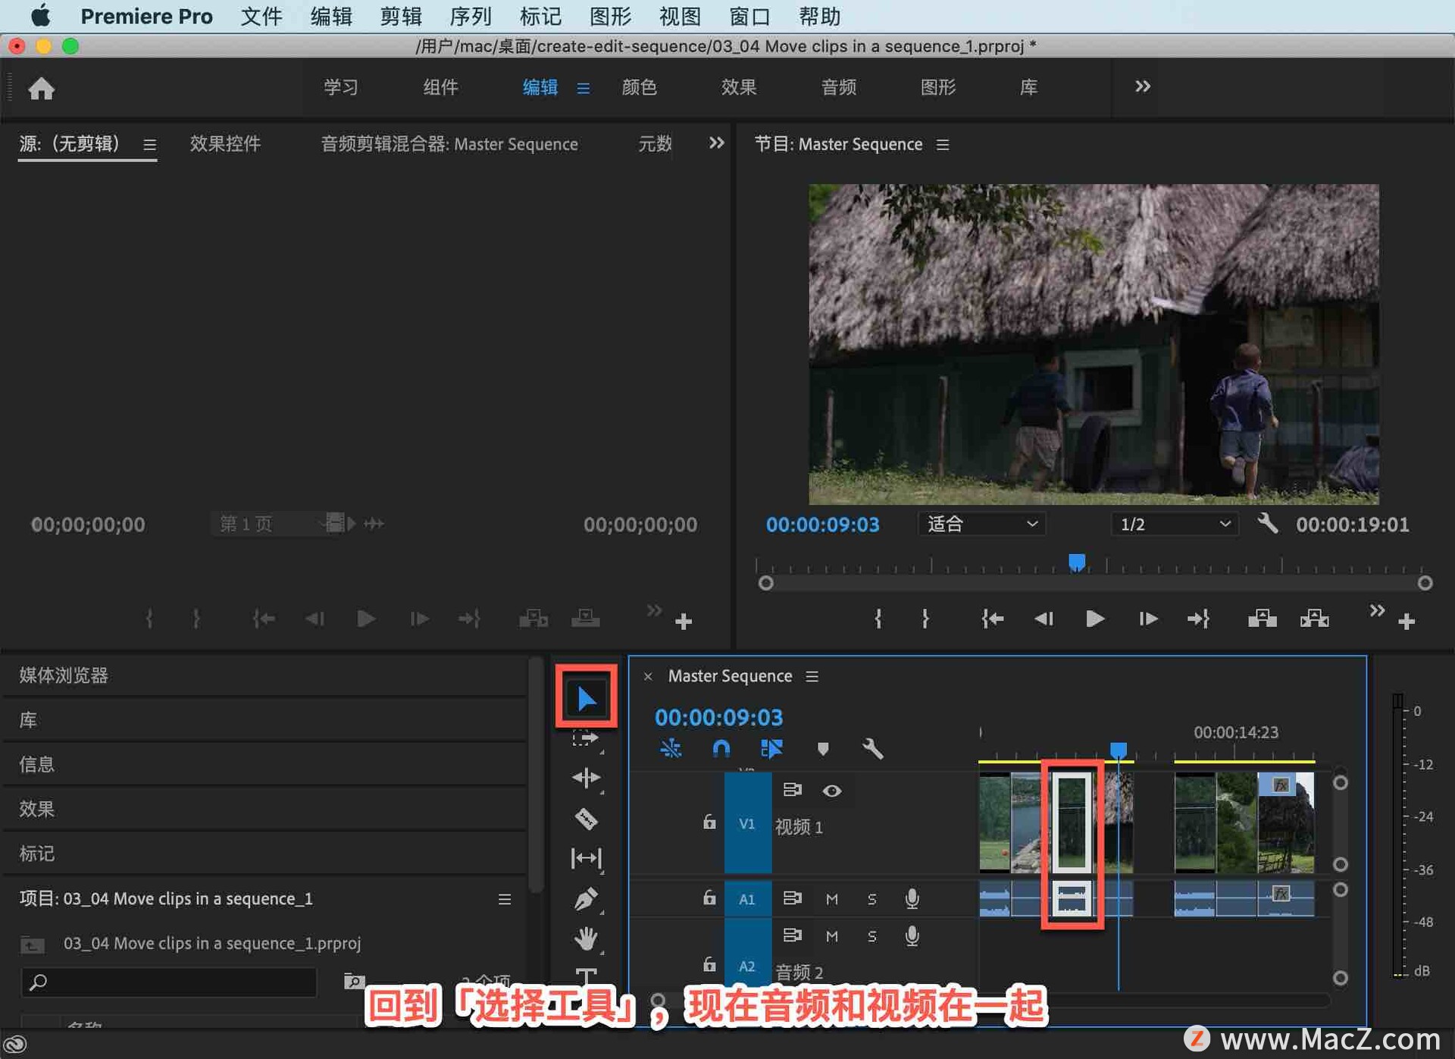Open the Apple menu
The height and width of the screenshot is (1059, 1455).
(41, 15)
